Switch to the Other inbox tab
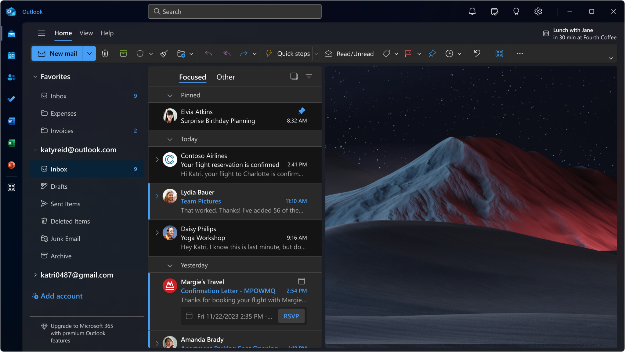 point(225,77)
